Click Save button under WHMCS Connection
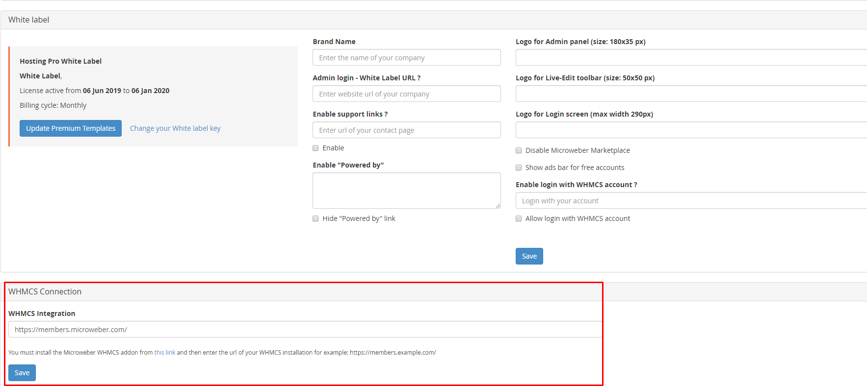867x386 pixels. [x=22, y=373]
